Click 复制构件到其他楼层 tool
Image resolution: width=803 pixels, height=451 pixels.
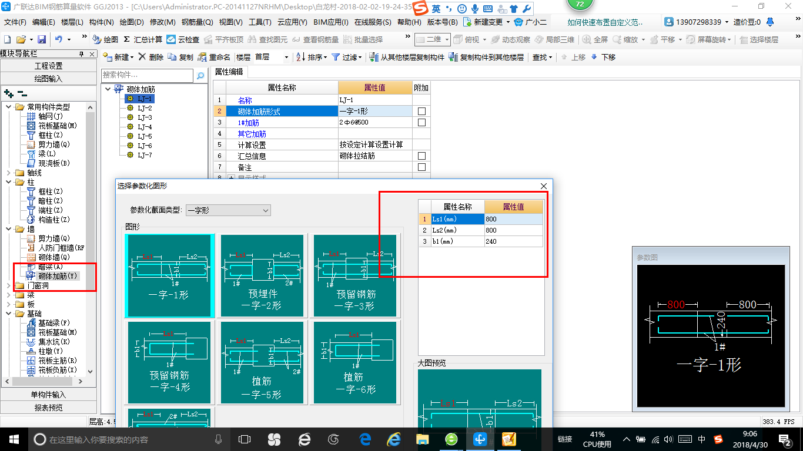tap(486, 57)
